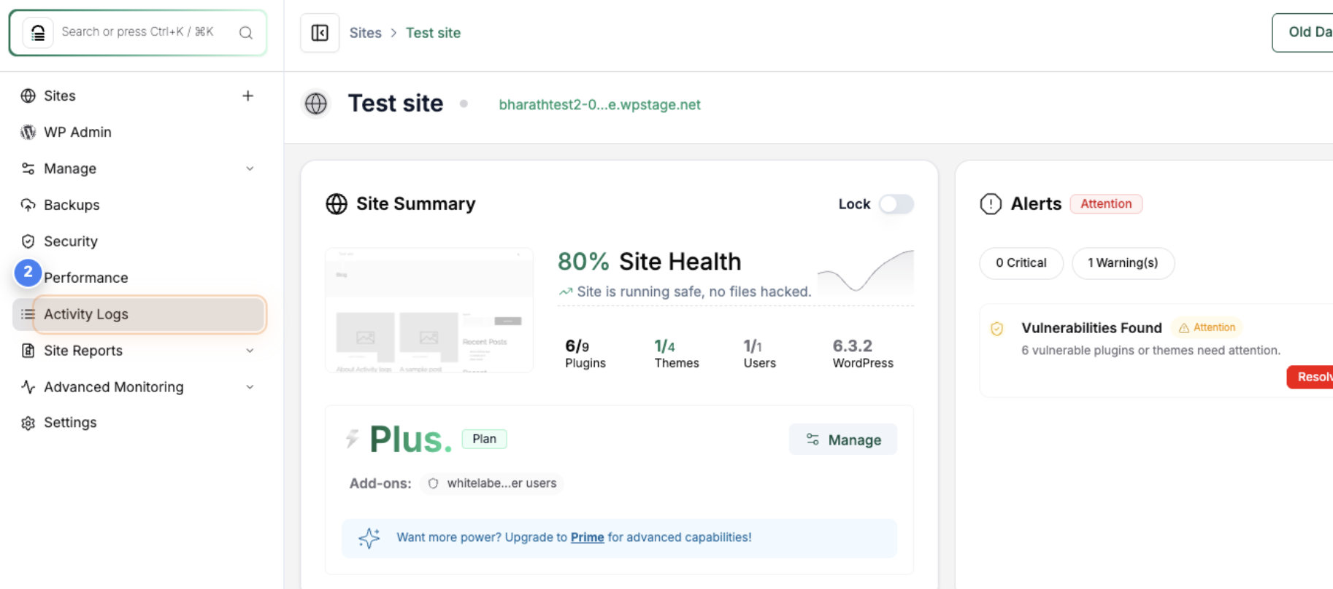This screenshot has width=1333, height=589.
Task: Toggle the sidebar collapse panel icon
Action: [320, 33]
